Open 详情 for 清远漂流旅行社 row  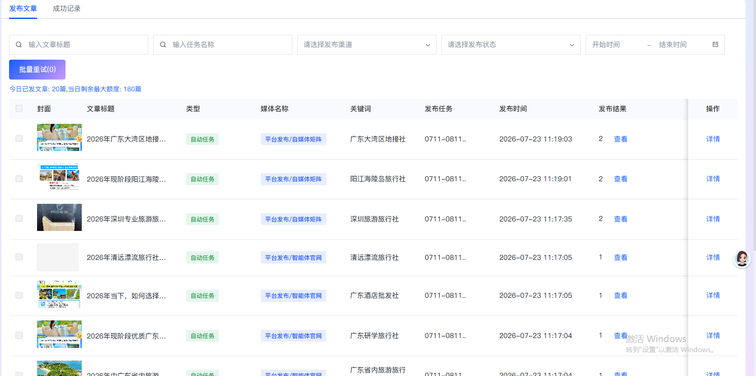[713, 258]
